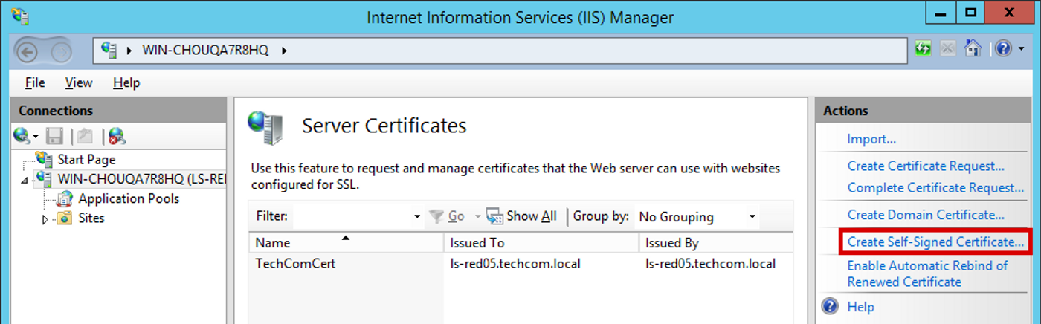Click the Create New Connection globe icon
1041x324 pixels.
[x=21, y=136]
